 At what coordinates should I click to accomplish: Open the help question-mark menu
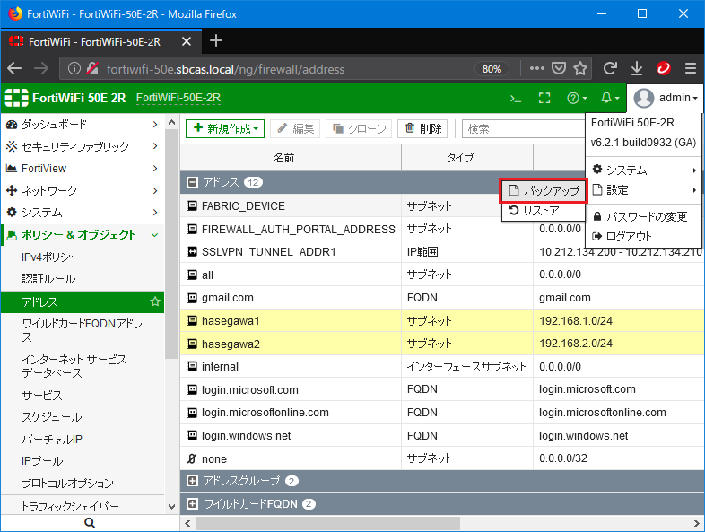pos(577,98)
